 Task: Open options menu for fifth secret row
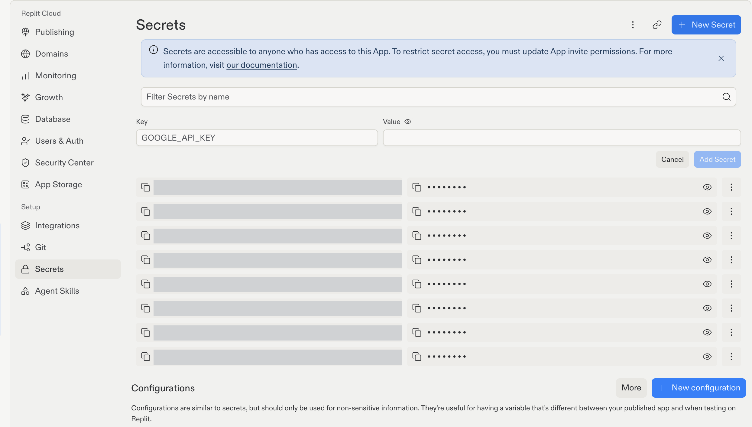pyautogui.click(x=731, y=284)
